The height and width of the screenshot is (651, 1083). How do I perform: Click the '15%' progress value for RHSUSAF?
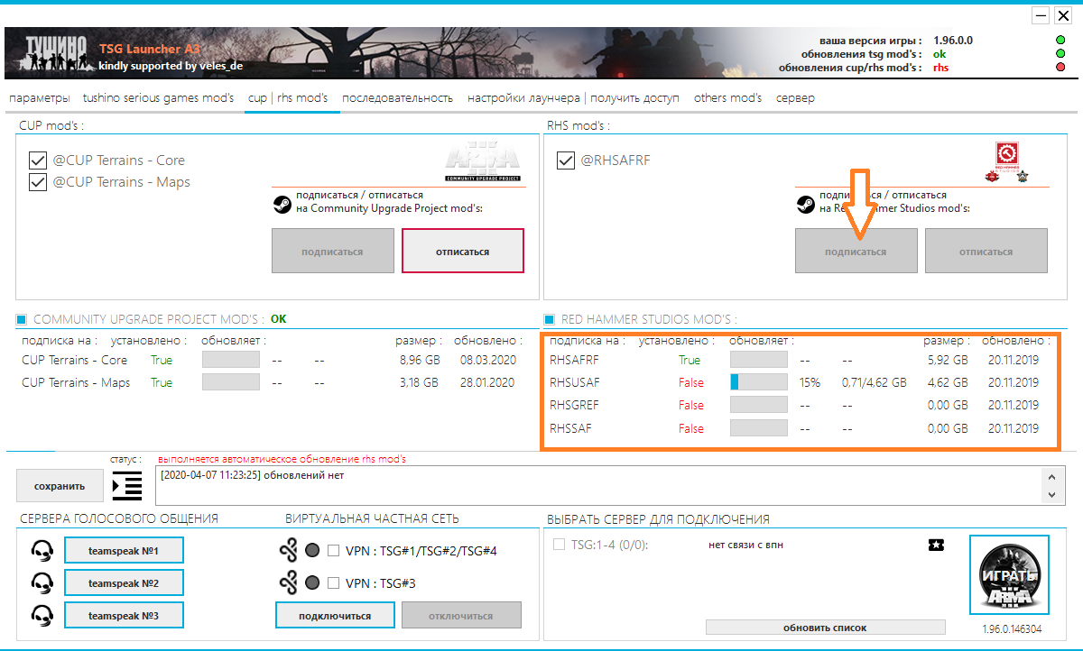(810, 382)
